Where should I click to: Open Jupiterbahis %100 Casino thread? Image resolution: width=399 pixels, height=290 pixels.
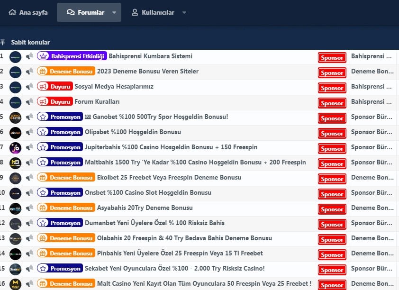tap(171, 147)
